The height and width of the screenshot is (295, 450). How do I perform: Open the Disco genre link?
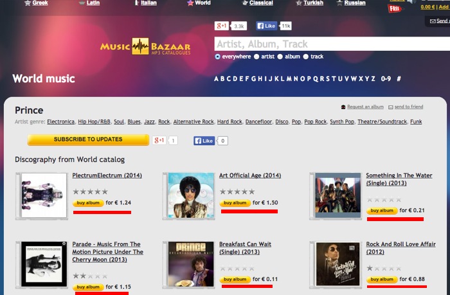pyautogui.click(x=282, y=121)
